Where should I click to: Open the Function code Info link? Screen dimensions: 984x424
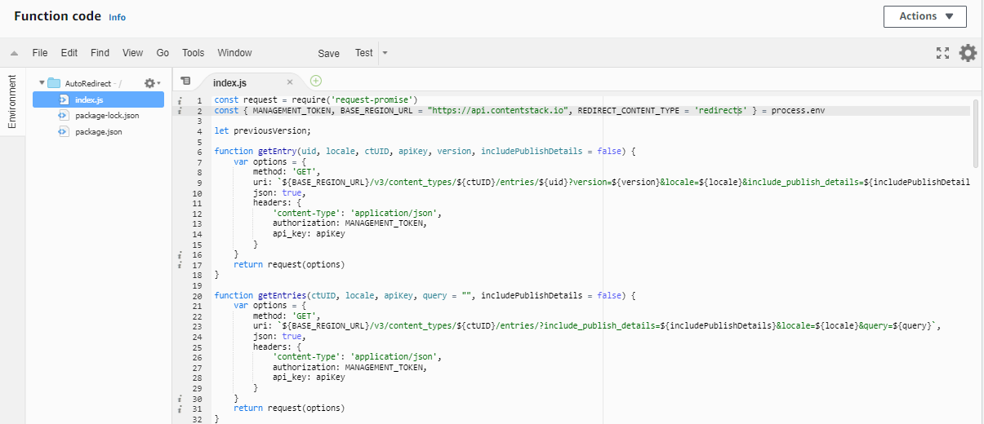point(118,17)
